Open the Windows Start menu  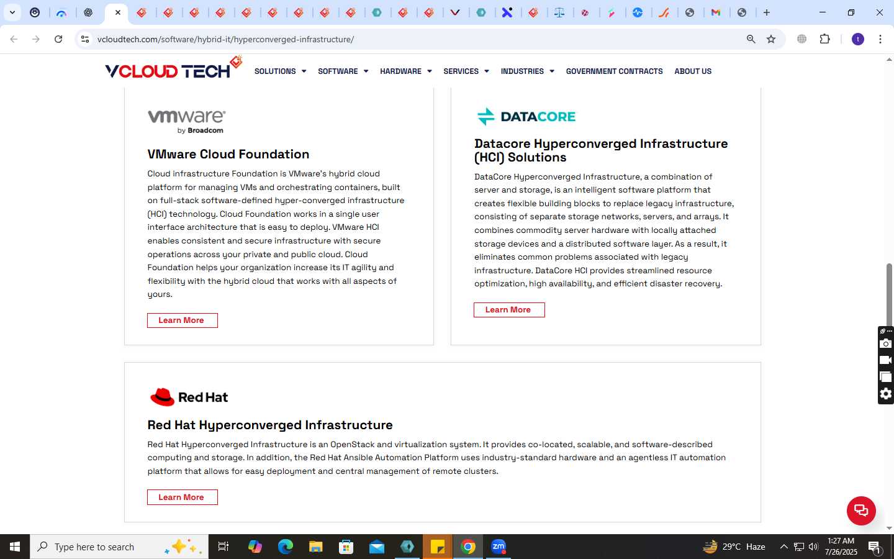(15, 547)
